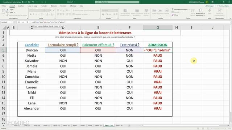Screen dimensions: 232x130
Task: Toggle italic formatting
Action: [33, 14]
